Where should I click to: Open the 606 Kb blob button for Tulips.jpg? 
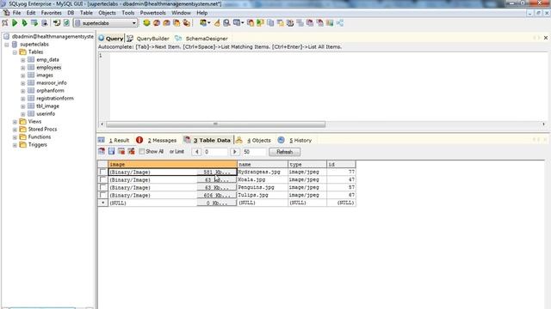(217, 195)
